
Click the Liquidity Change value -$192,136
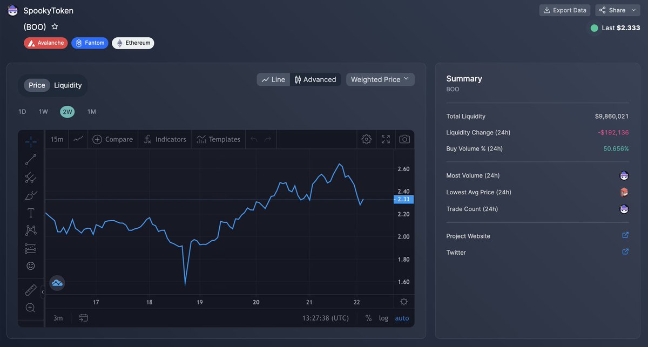[613, 132]
